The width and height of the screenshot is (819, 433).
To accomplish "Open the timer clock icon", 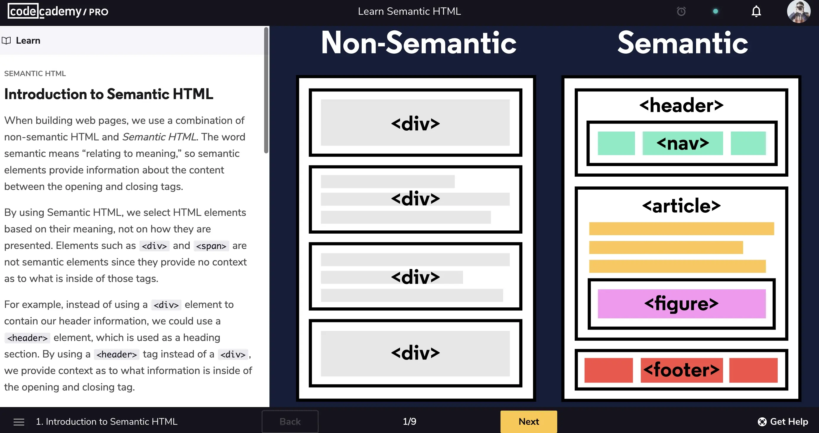I will pos(681,12).
